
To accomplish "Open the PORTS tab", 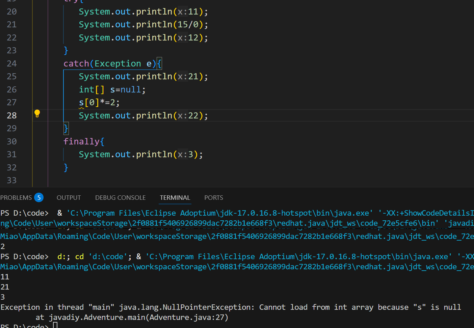I will point(213,197).
